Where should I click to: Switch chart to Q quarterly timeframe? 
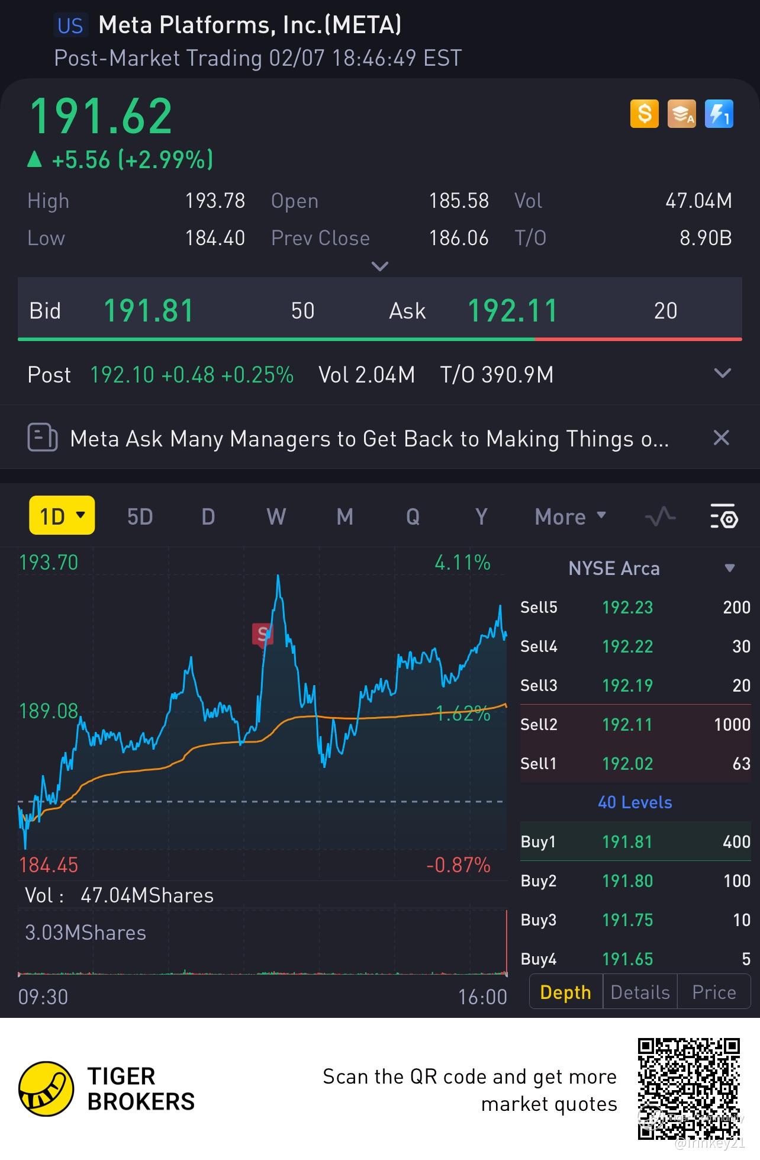tap(413, 516)
